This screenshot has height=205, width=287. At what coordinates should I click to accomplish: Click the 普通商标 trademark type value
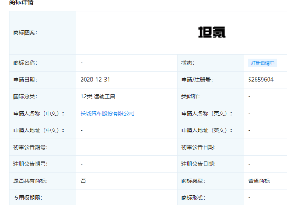coord(259,181)
